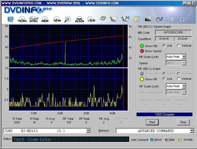Click the second DVD+R Book field
Image resolution: width=197 pixels, height=149 pixels.
183,39
